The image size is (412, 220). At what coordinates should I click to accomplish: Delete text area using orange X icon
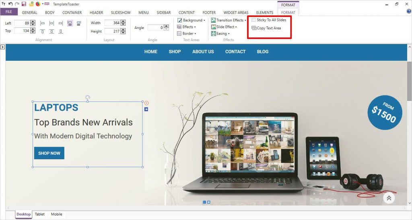point(146,103)
